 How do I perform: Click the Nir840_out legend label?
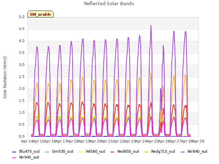(x=197, y=151)
